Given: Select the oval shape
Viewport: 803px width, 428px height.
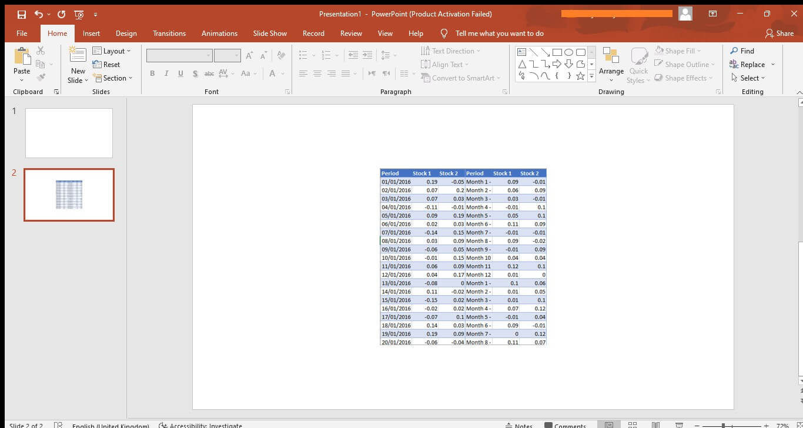Looking at the screenshot, I should [x=568, y=52].
